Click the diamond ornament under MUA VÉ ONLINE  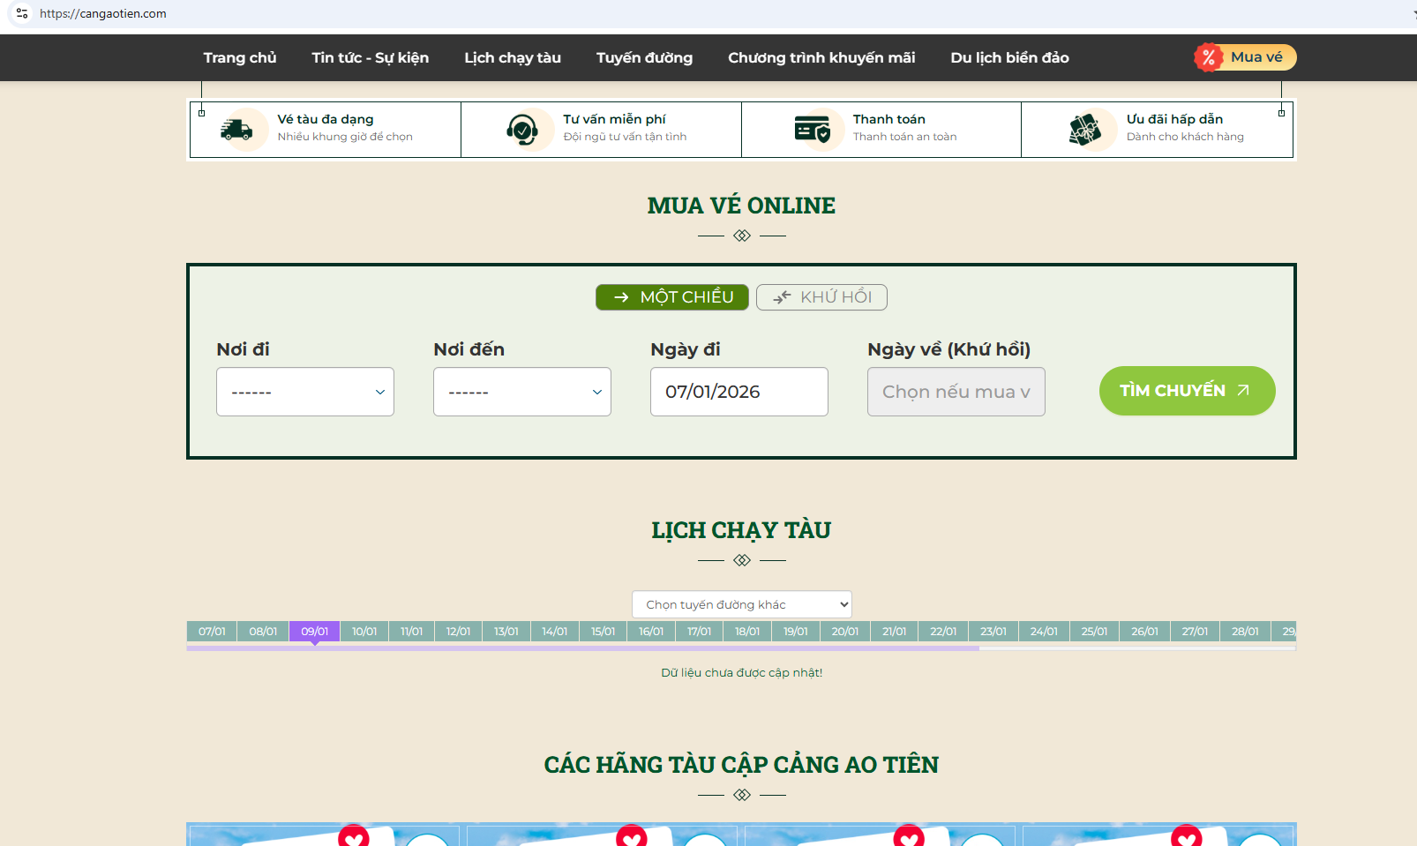pyautogui.click(x=741, y=236)
